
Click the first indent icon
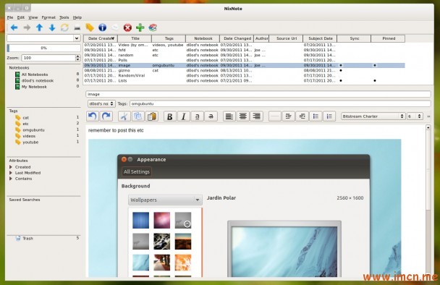coord(288,116)
